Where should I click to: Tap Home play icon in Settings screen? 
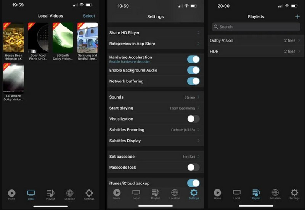(117, 192)
